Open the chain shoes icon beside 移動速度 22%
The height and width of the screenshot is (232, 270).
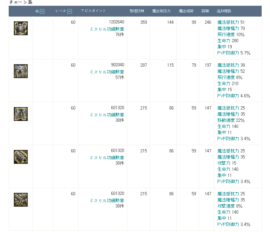point(21,114)
